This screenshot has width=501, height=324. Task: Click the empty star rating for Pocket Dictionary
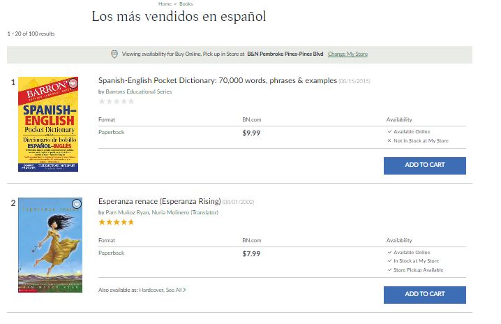(116, 101)
